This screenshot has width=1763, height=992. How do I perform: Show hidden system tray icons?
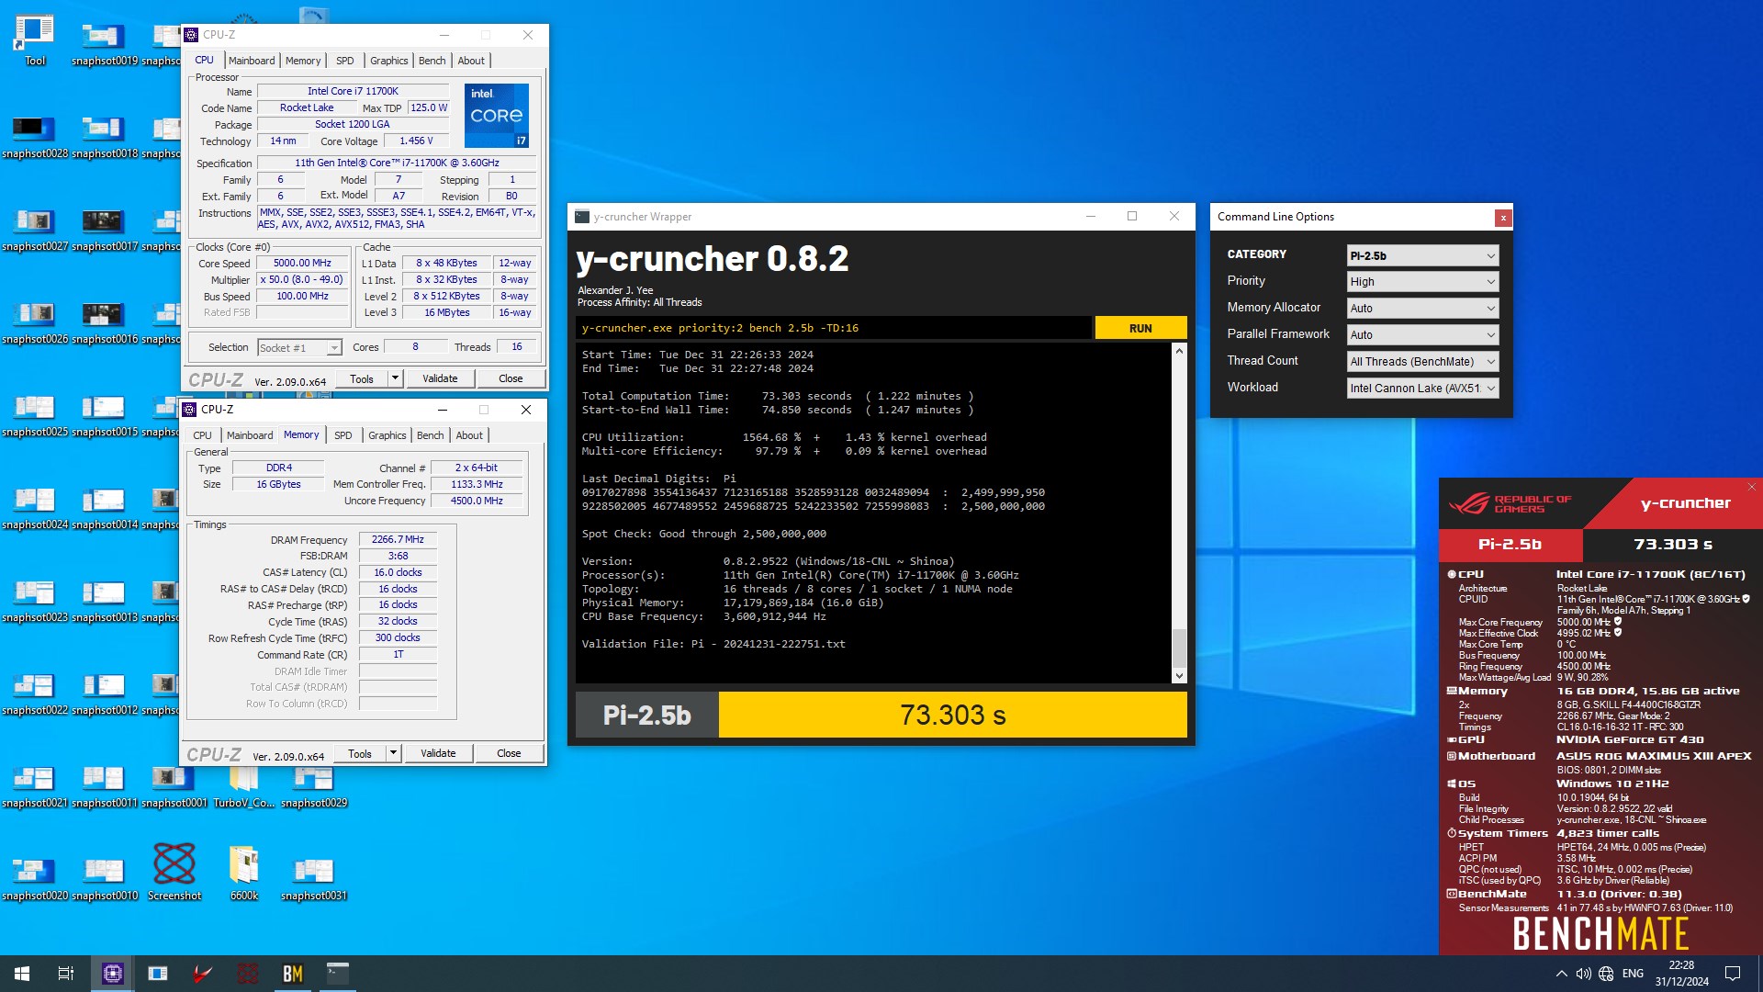[x=1561, y=974]
